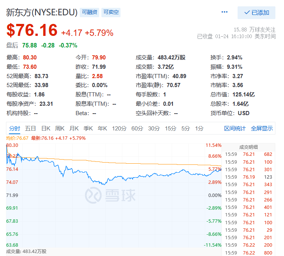Click the 63.68 price axis label
This screenshot has height=256, width=284.
point(12,245)
